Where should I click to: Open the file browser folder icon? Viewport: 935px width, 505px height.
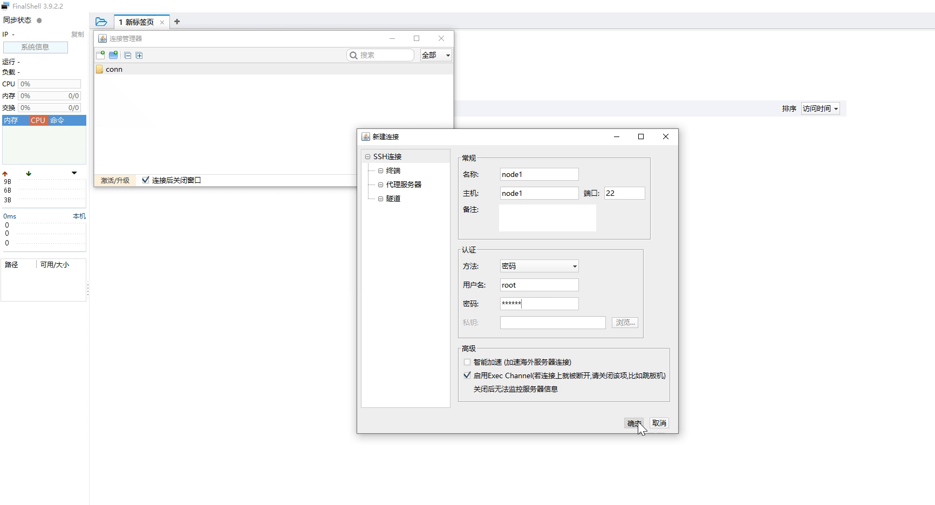[x=101, y=21]
